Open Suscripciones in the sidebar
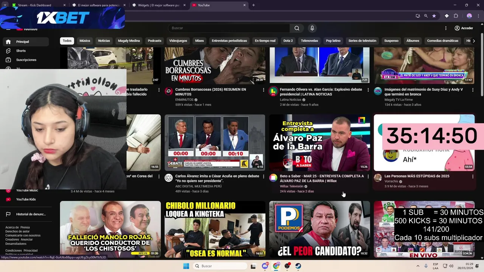Screen dimensions: 484x272 [26, 60]
